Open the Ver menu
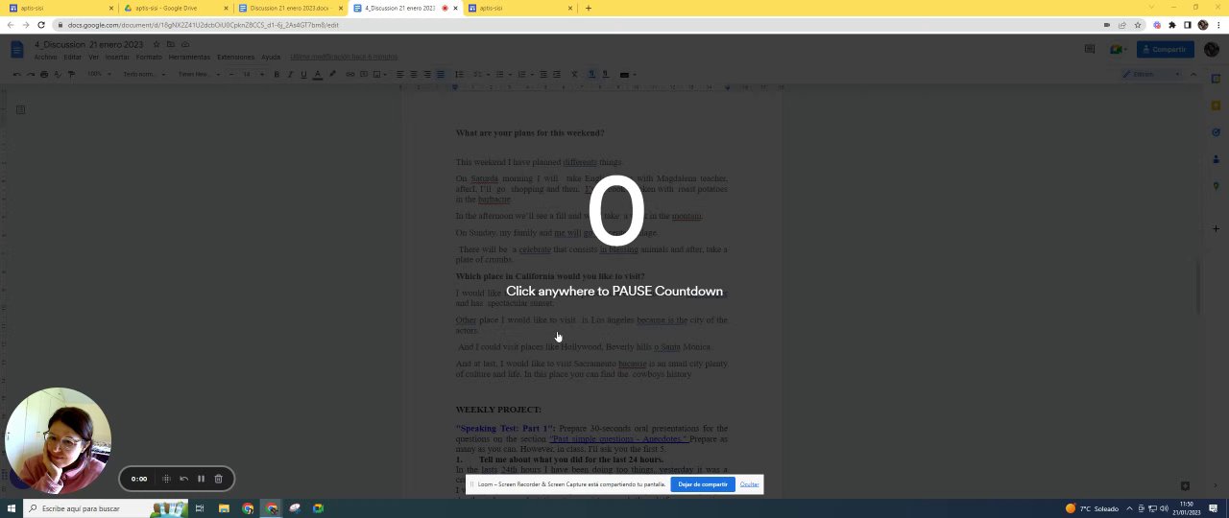This screenshot has width=1229, height=518. click(93, 58)
